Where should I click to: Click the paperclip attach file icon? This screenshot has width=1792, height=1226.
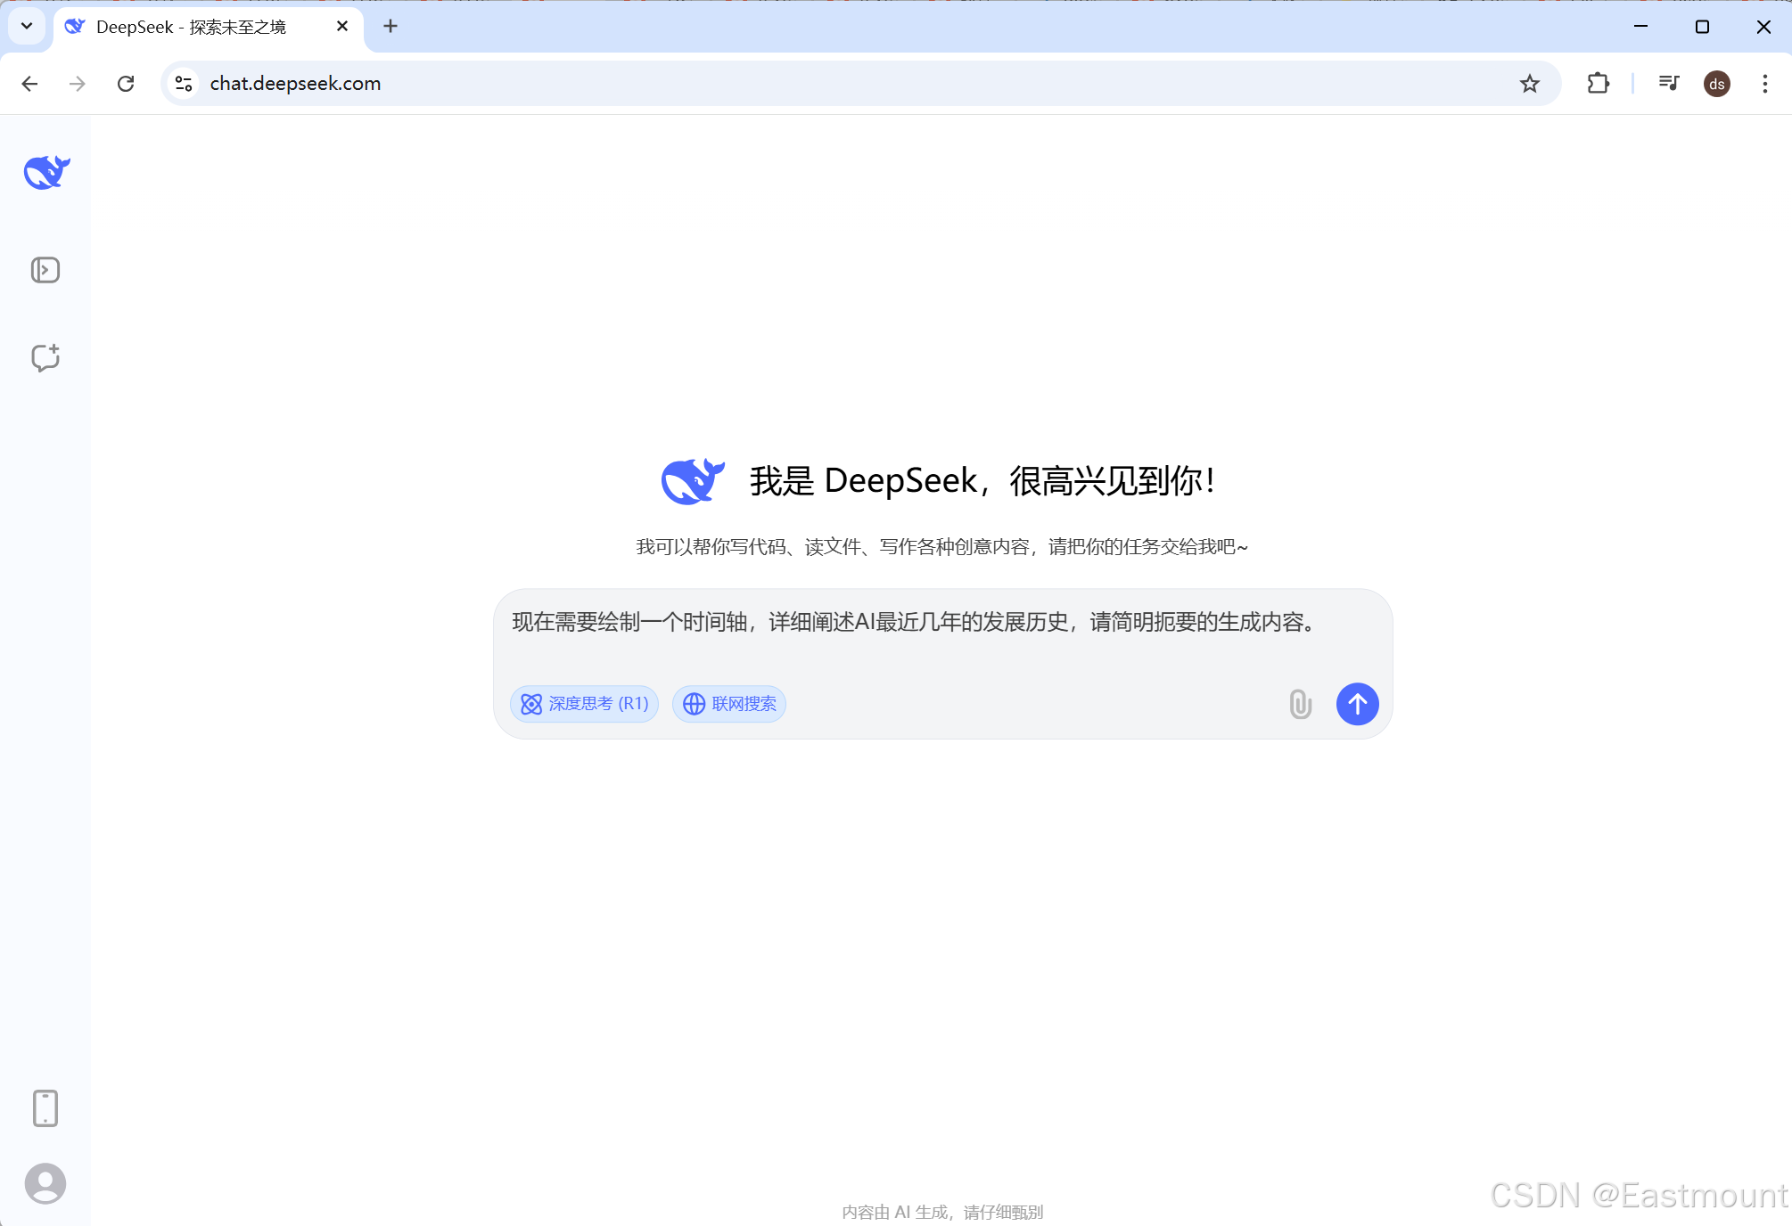click(1300, 704)
